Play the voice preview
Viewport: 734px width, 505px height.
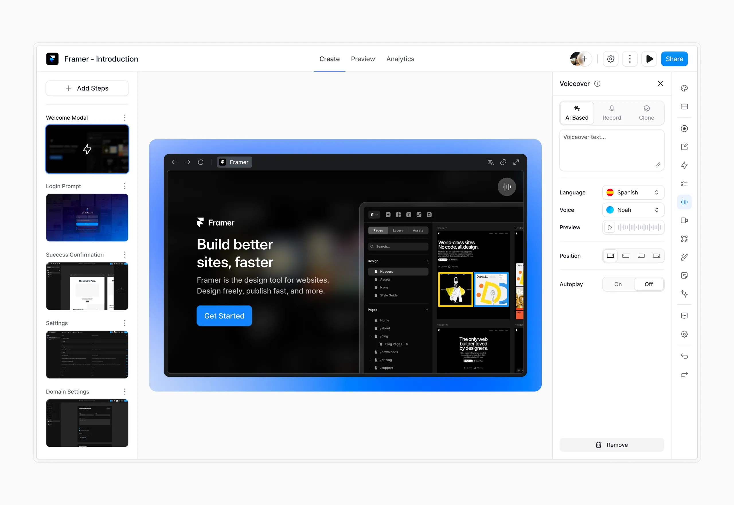coord(610,227)
